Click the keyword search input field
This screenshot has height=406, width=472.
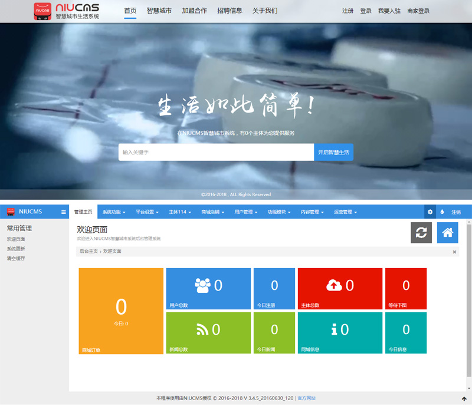(x=216, y=152)
